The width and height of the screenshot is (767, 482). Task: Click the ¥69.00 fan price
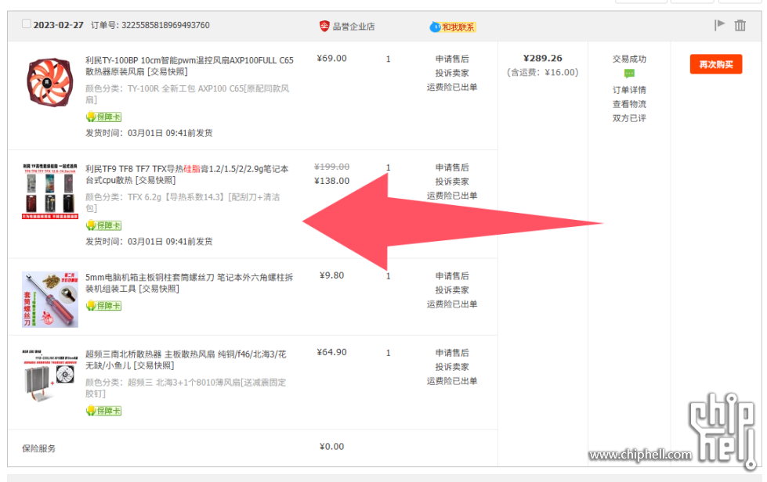331,58
